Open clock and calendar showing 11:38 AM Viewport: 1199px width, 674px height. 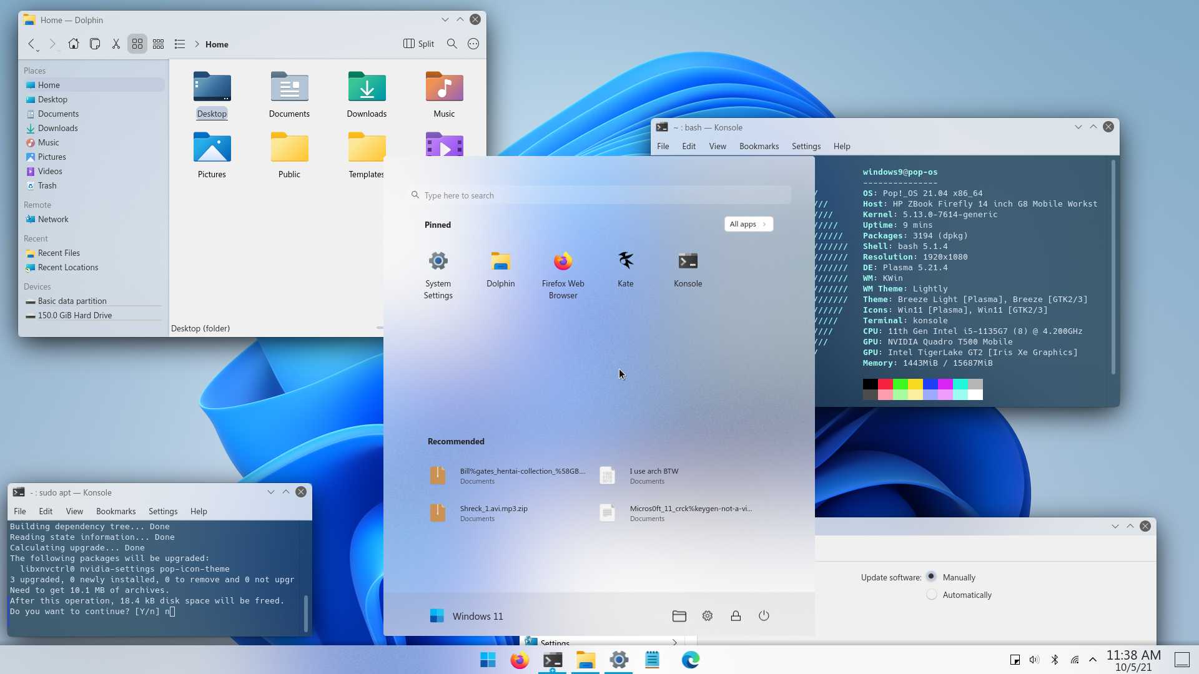coord(1133,660)
